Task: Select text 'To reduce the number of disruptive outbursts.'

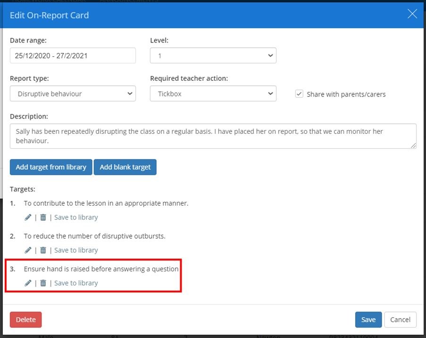Action: 94,236
